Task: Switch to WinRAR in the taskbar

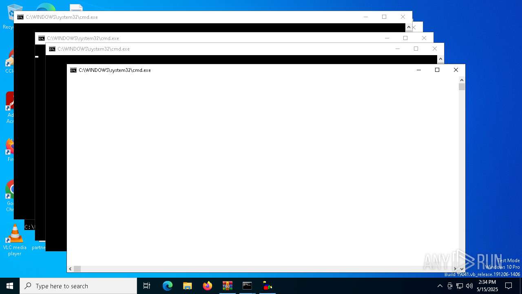Action: tap(228, 286)
